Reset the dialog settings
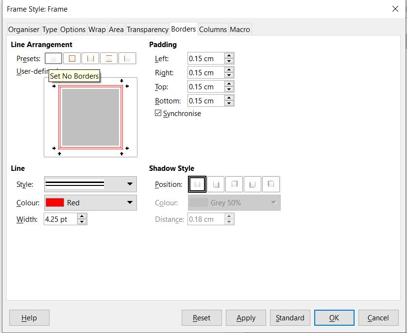This screenshot has width=407, height=333. pos(202,318)
